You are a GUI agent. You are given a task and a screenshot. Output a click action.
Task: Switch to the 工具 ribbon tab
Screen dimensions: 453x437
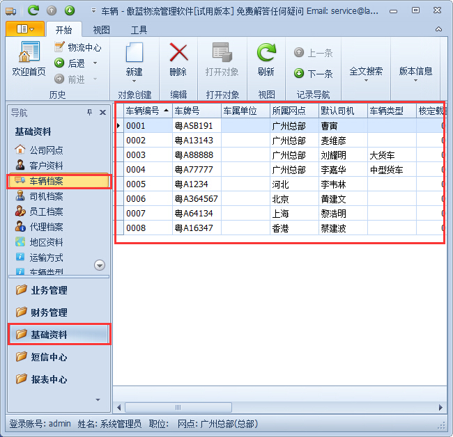139,30
